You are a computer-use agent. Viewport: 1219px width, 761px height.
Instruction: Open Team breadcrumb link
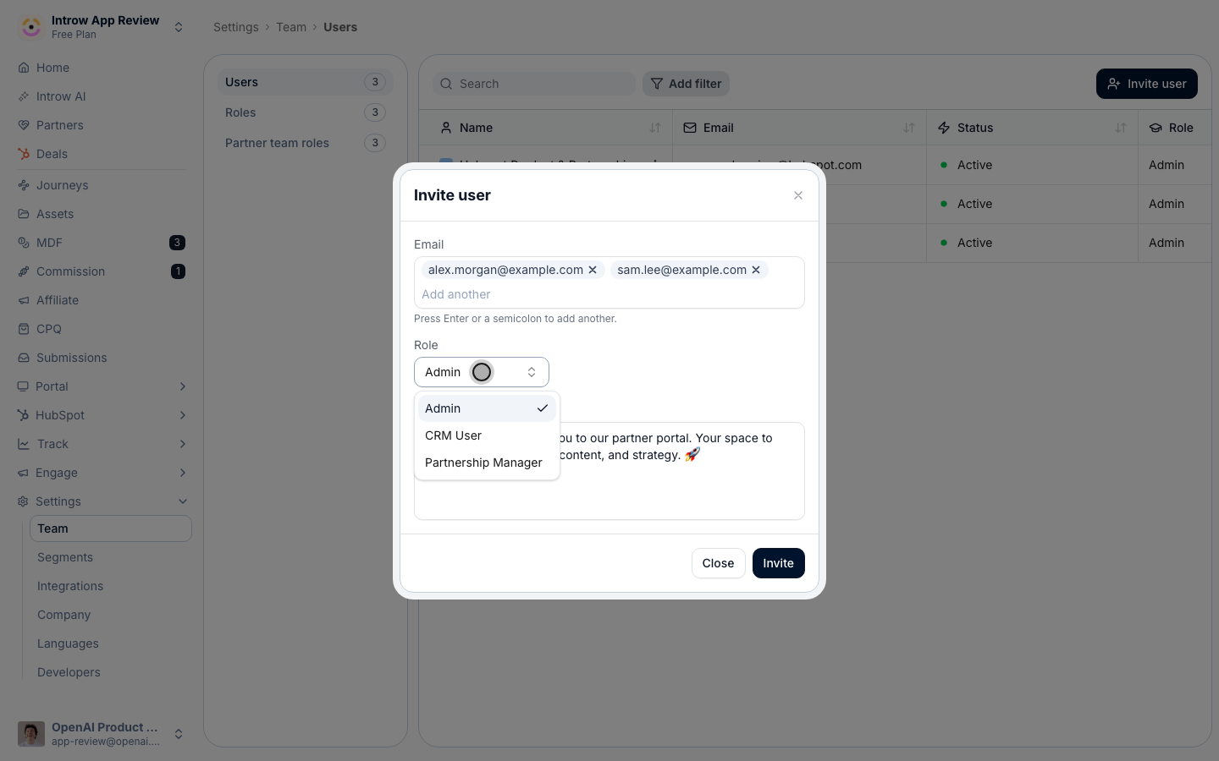[291, 27]
